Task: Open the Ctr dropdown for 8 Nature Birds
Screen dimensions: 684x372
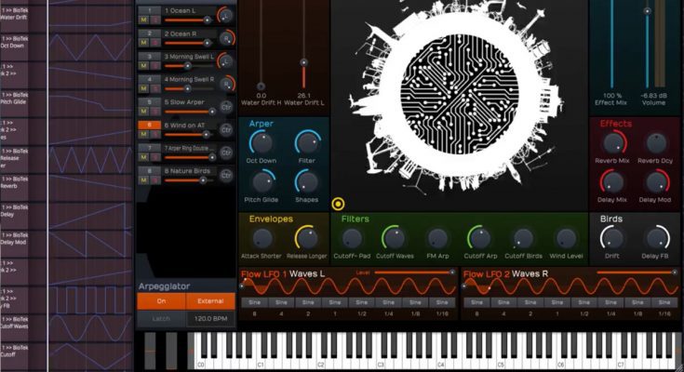Action: coord(226,174)
